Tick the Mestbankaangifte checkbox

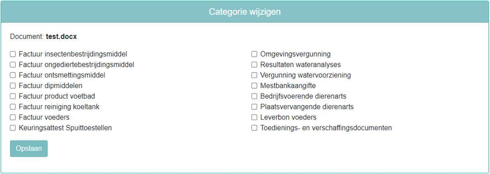pyautogui.click(x=254, y=86)
